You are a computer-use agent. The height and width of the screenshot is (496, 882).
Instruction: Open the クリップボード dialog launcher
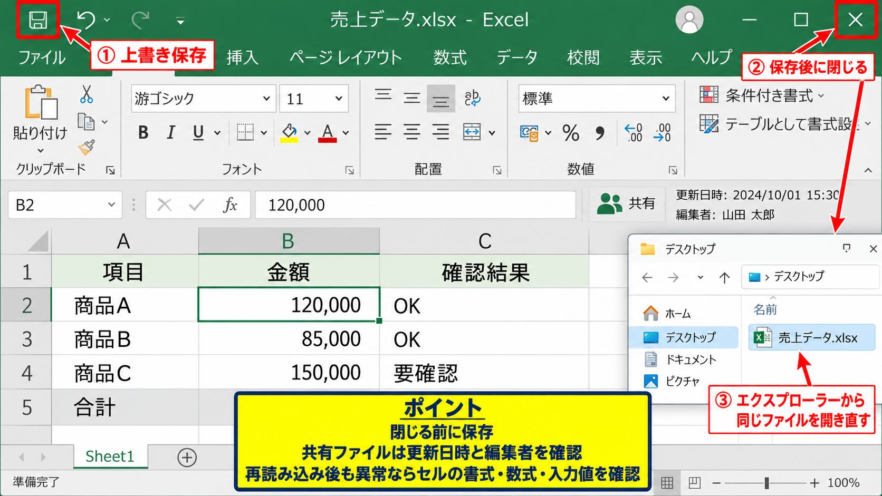[110, 170]
